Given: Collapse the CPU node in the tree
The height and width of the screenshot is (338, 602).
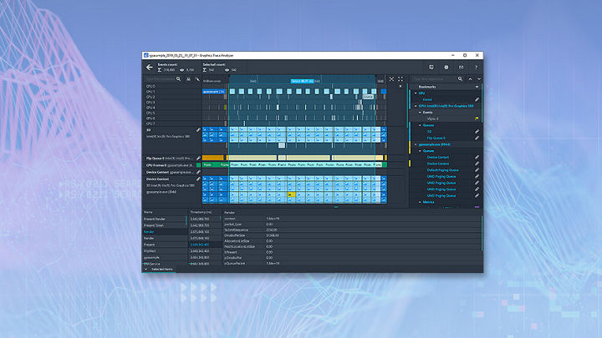Looking at the screenshot, I should point(416,93).
